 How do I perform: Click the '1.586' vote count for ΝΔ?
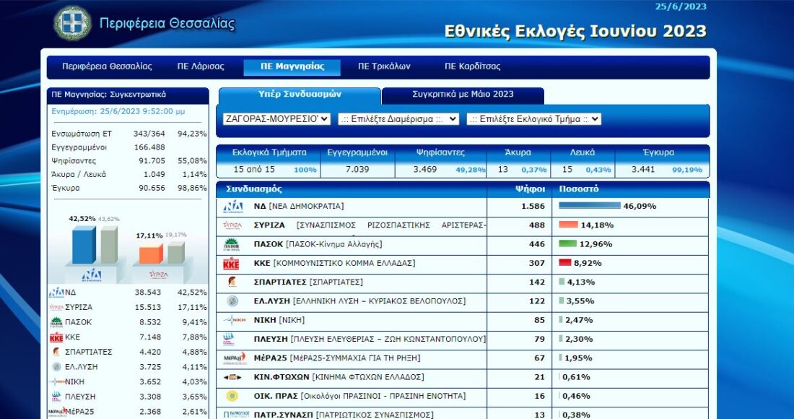click(533, 206)
